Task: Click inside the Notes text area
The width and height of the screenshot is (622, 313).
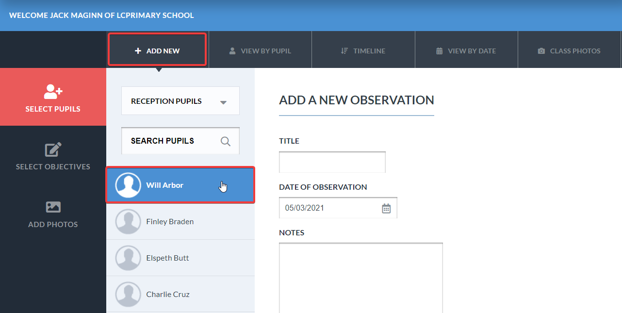Action: pos(360,277)
